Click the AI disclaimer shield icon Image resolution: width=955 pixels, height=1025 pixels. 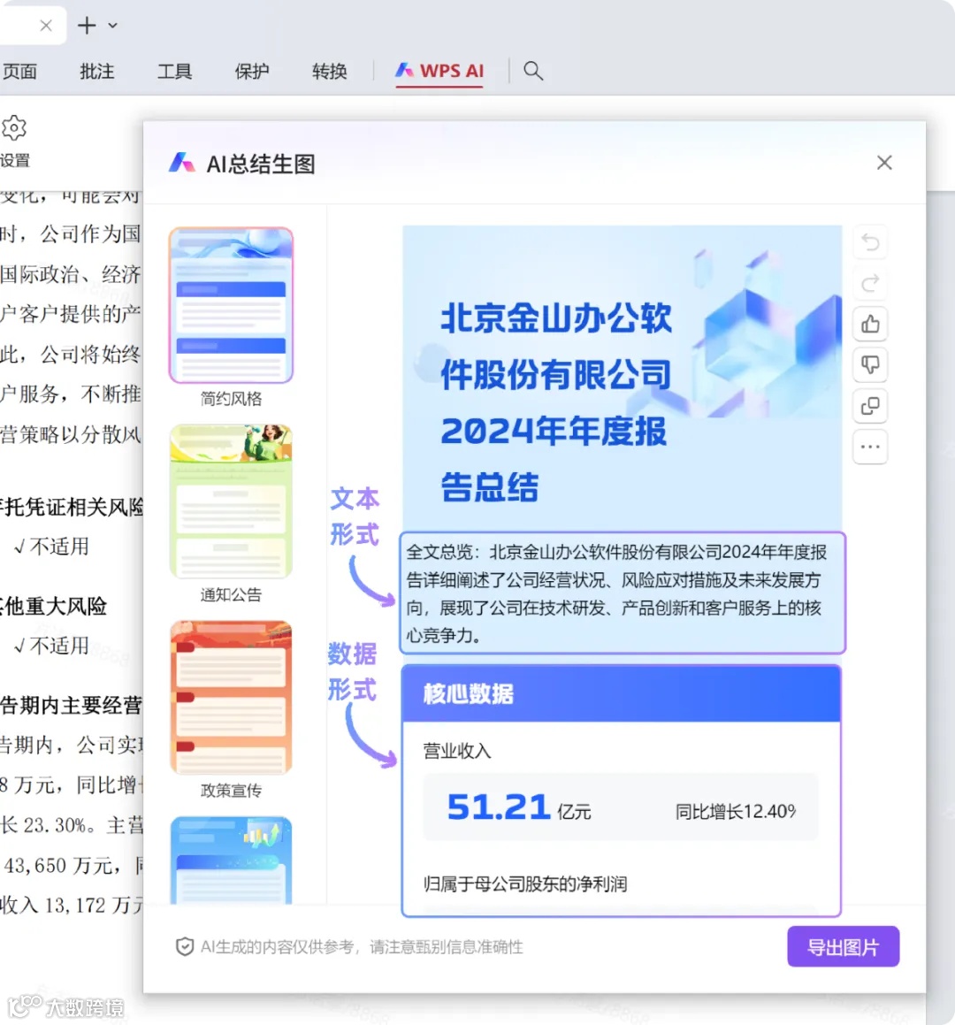(185, 946)
